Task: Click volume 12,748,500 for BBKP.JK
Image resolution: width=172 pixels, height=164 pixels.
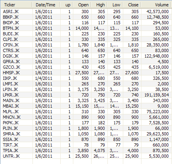Action: point(158,17)
